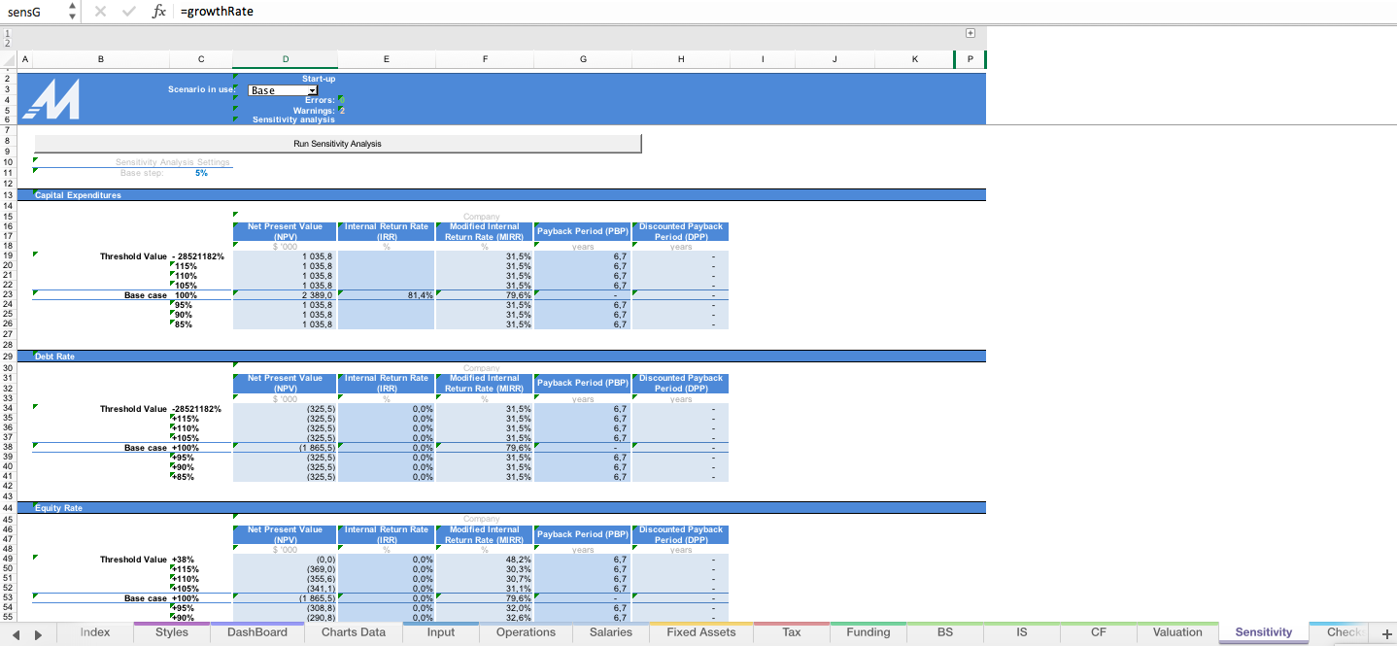Image resolution: width=1397 pixels, height=646 pixels.
Task: Insert a function using the fx icon
Action: (158, 12)
